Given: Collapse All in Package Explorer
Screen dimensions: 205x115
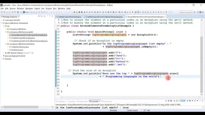Looking at the screenshot, I should tap(39, 16).
